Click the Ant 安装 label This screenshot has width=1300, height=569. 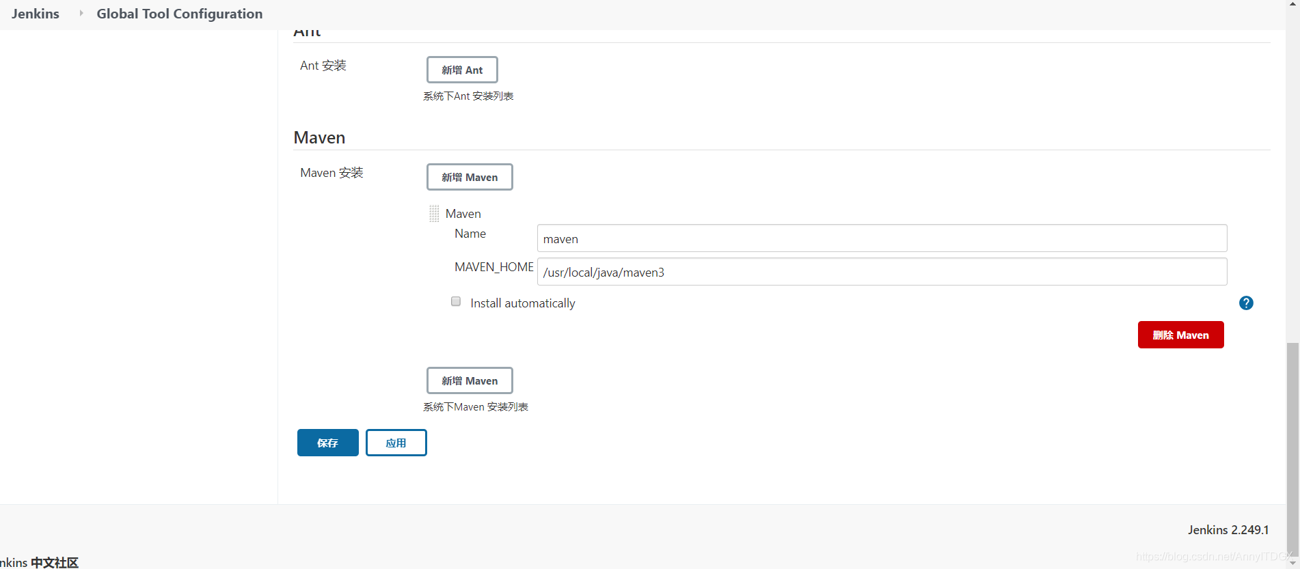tap(323, 66)
